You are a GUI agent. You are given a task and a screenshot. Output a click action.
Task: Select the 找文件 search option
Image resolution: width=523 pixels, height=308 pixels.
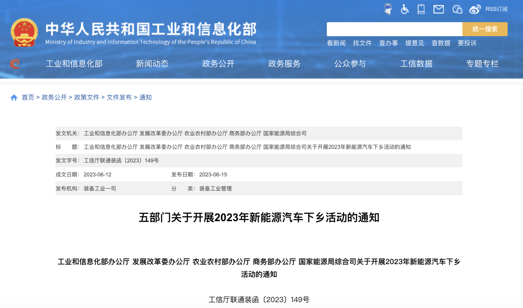[x=362, y=43]
